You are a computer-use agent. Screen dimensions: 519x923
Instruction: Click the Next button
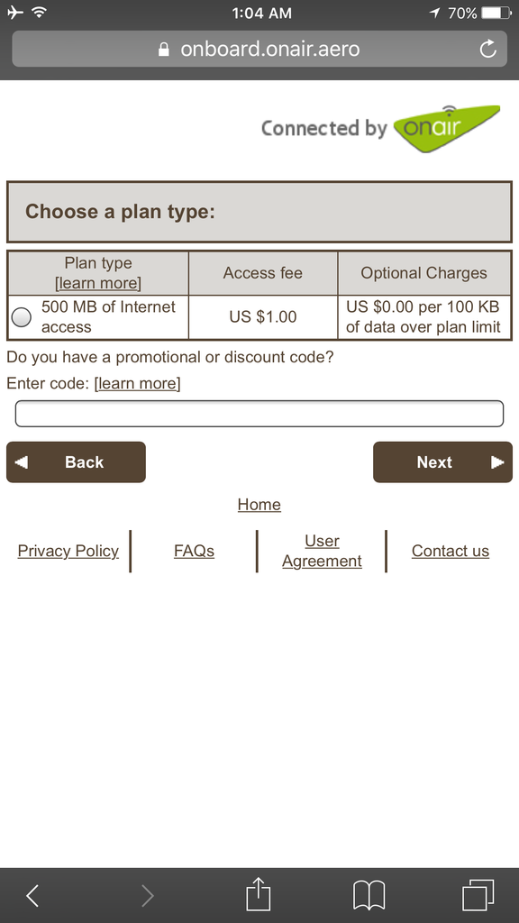(442, 462)
